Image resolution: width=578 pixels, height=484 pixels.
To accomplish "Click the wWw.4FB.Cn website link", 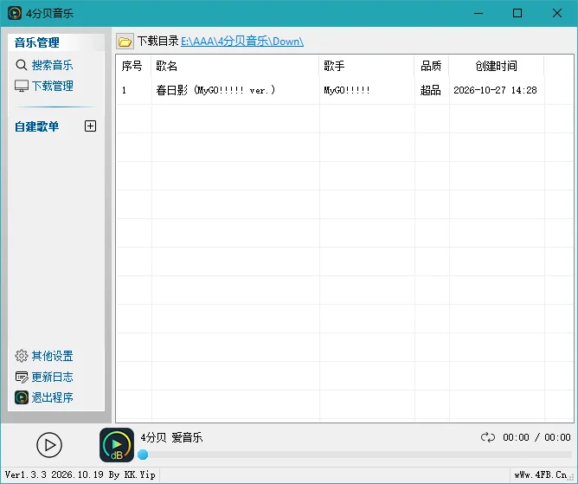I will [x=541, y=474].
